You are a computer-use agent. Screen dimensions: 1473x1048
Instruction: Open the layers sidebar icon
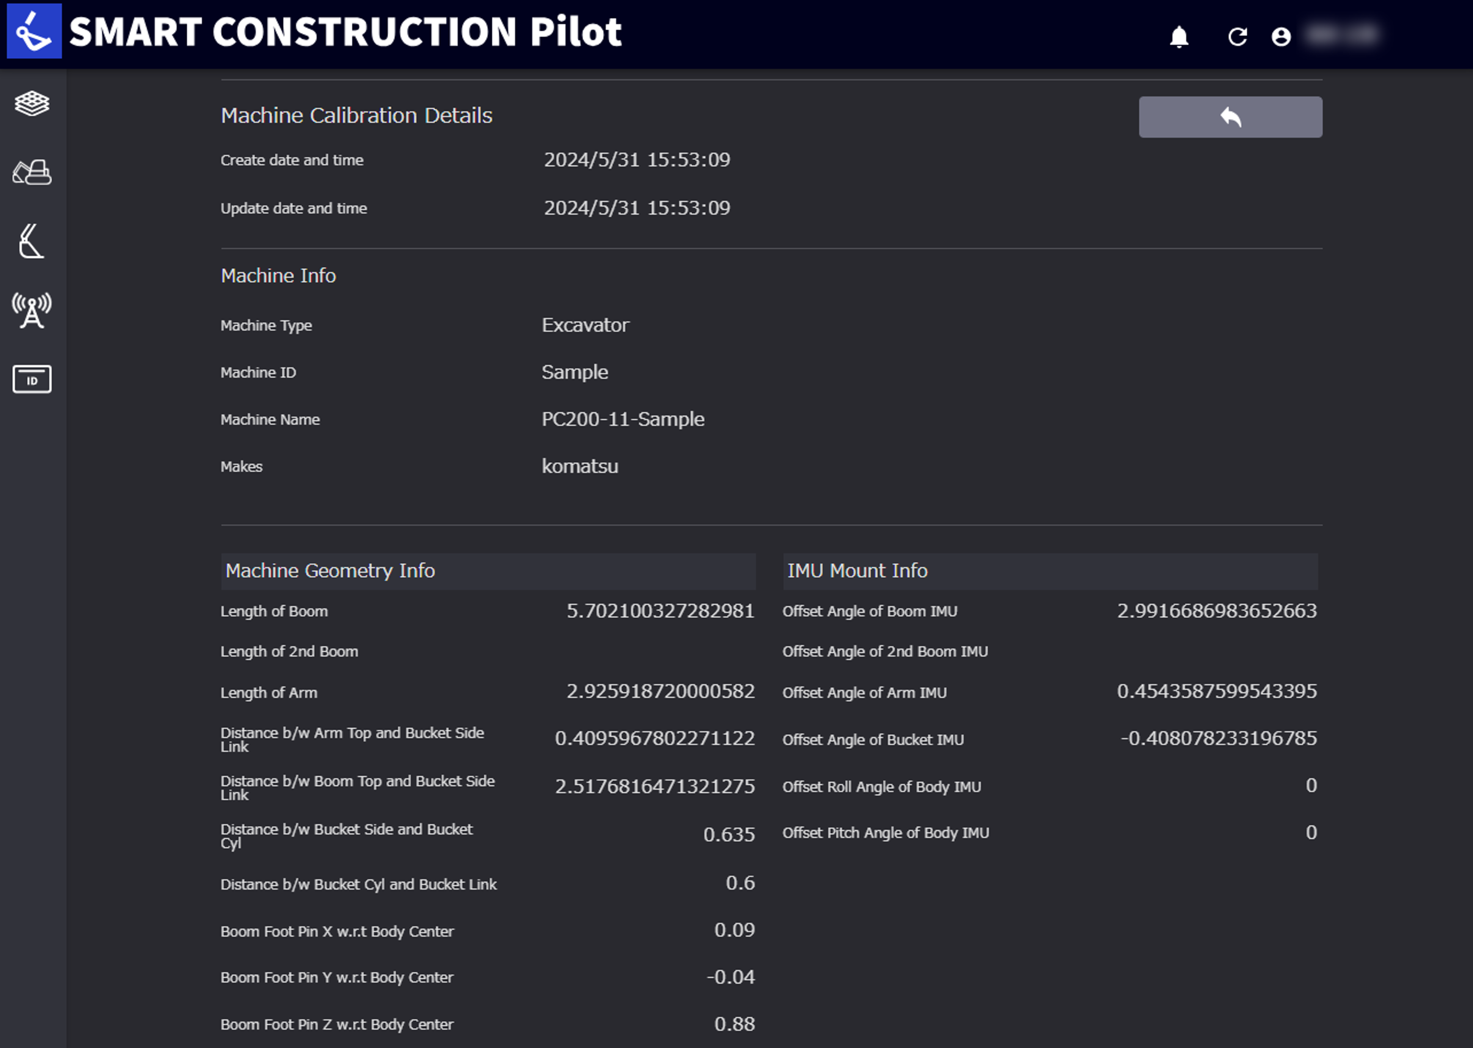pos(32,103)
